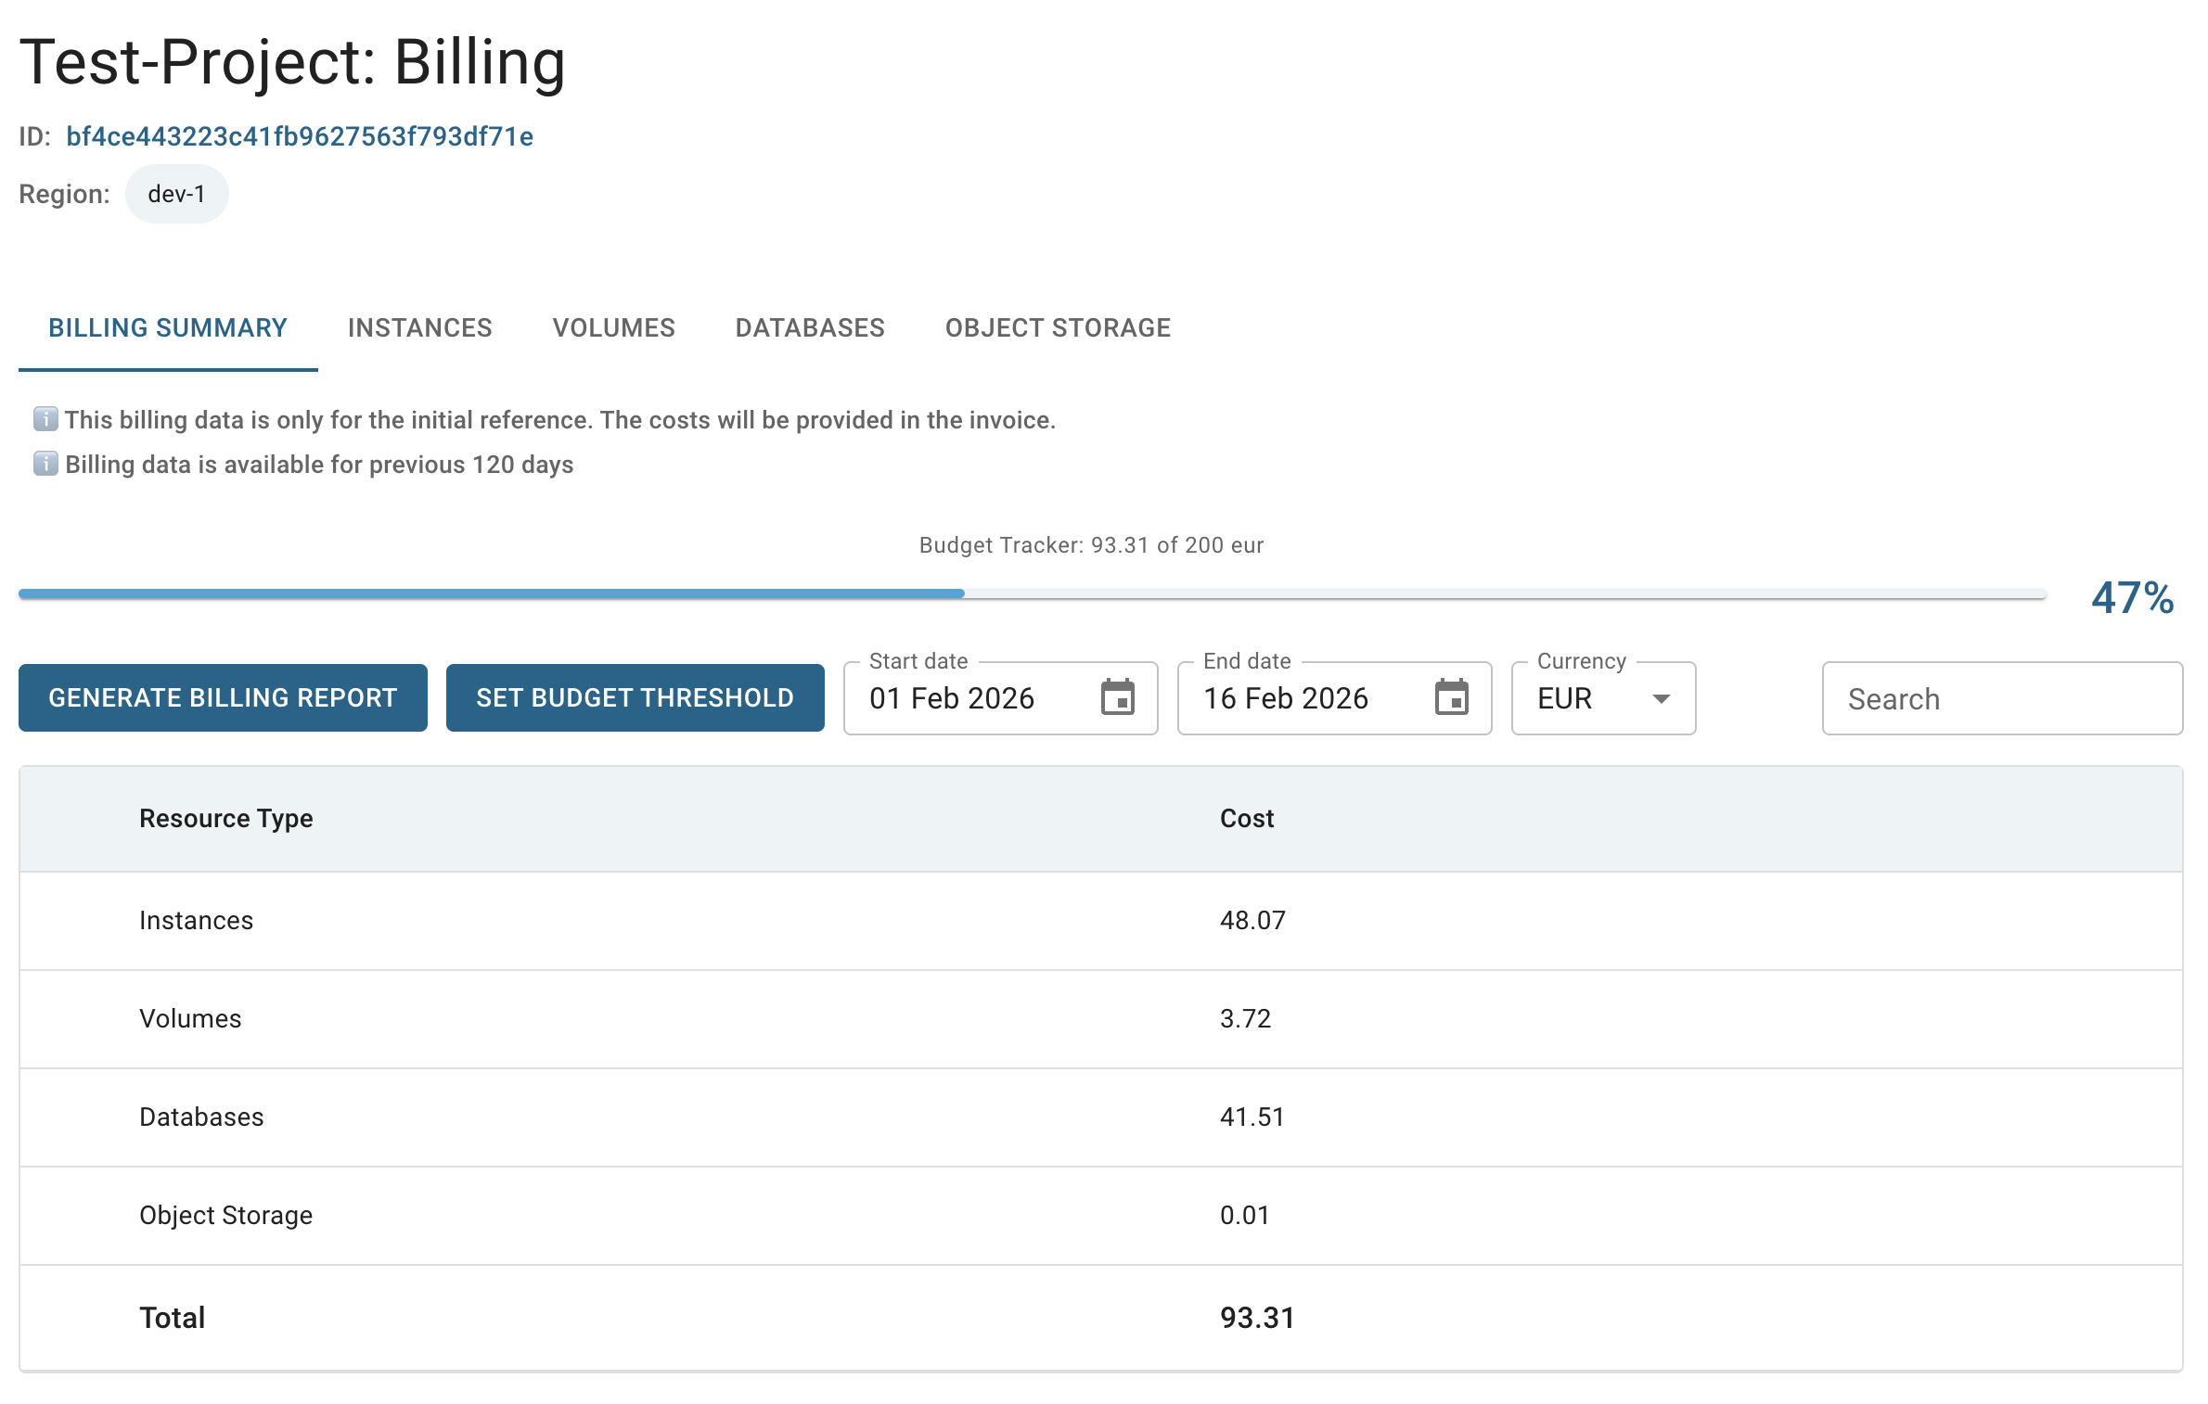Focus the Search input field
Image resolution: width=2208 pixels, height=1404 pixels.
2001,698
